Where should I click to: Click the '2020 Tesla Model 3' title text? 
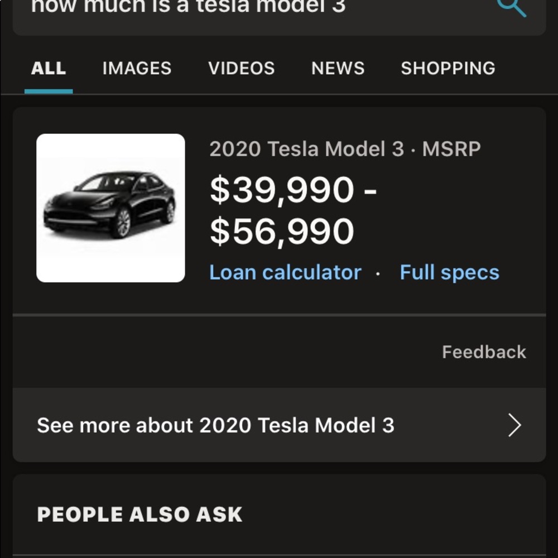tap(306, 149)
